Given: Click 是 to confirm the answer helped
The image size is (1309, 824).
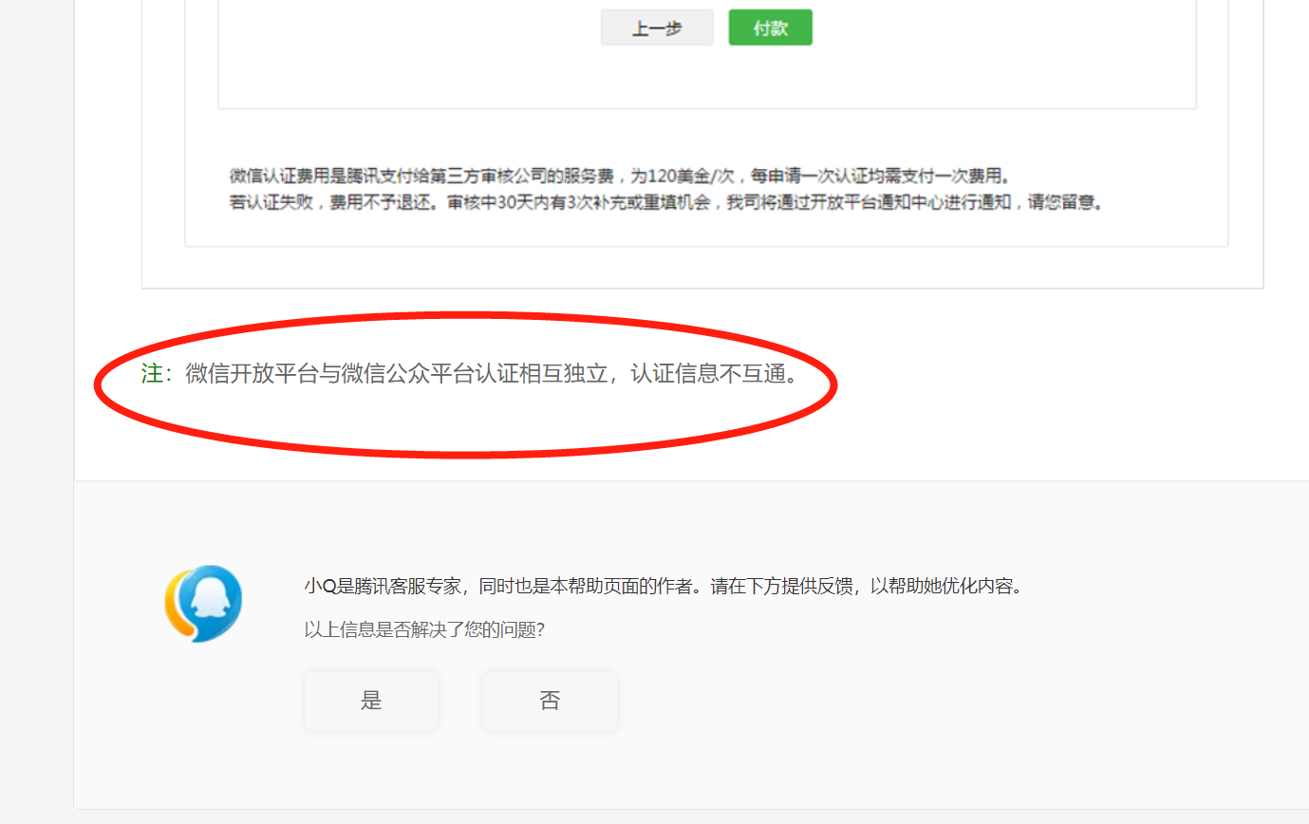Looking at the screenshot, I should [x=371, y=701].
